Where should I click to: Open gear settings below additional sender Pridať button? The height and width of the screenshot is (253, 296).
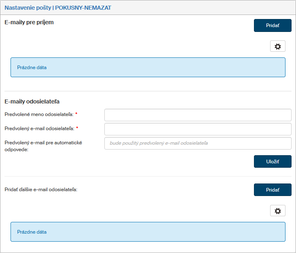(x=277, y=211)
